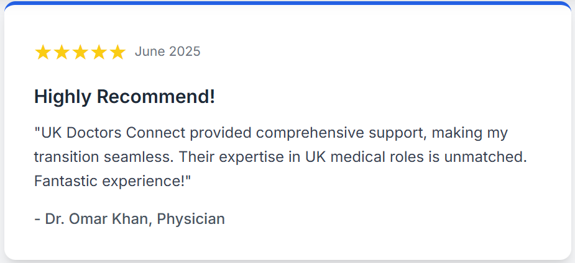The height and width of the screenshot is (263, 575).
Task: Click the middle (third) rating star
Action: [80, 52]
